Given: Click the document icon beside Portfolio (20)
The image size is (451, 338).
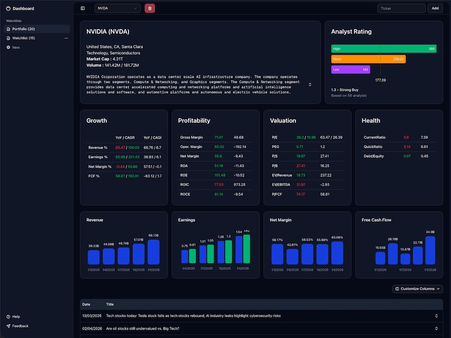Looking at the screenshot, I should click(x=8, y=29).
